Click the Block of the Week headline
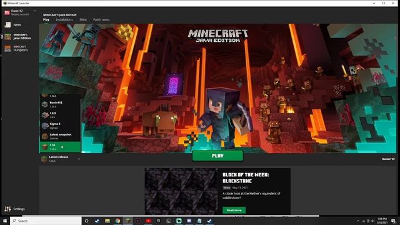This screenshot has height=225, width=400. [246, 177]
